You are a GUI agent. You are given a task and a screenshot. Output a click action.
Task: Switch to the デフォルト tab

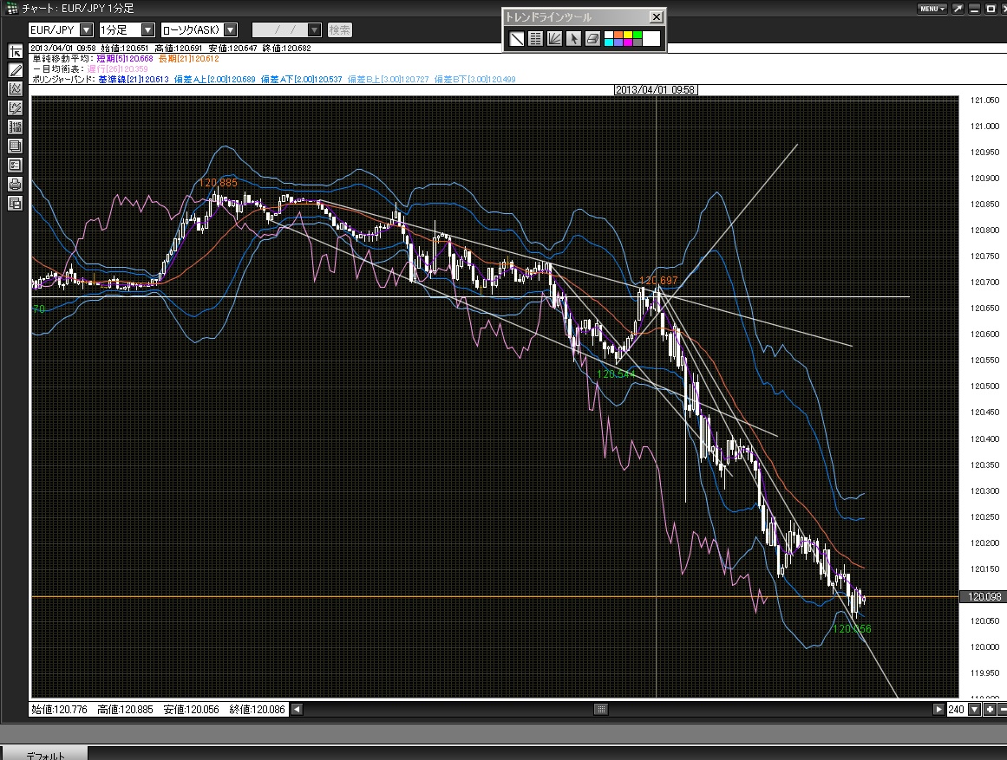[45, 754]
